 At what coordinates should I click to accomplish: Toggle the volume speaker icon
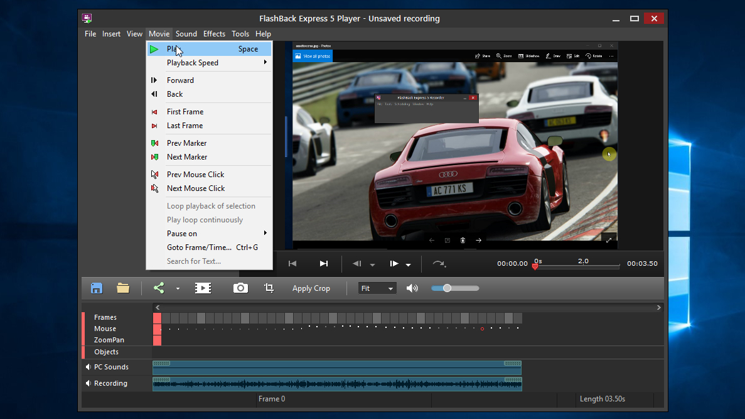(x=412, y=288)
